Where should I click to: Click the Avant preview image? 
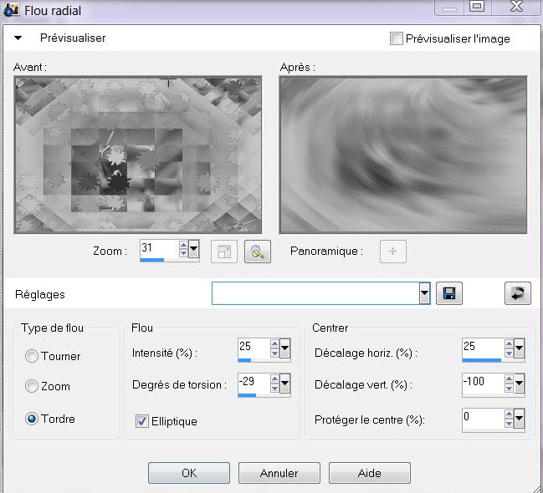click(x=138, y=155)
